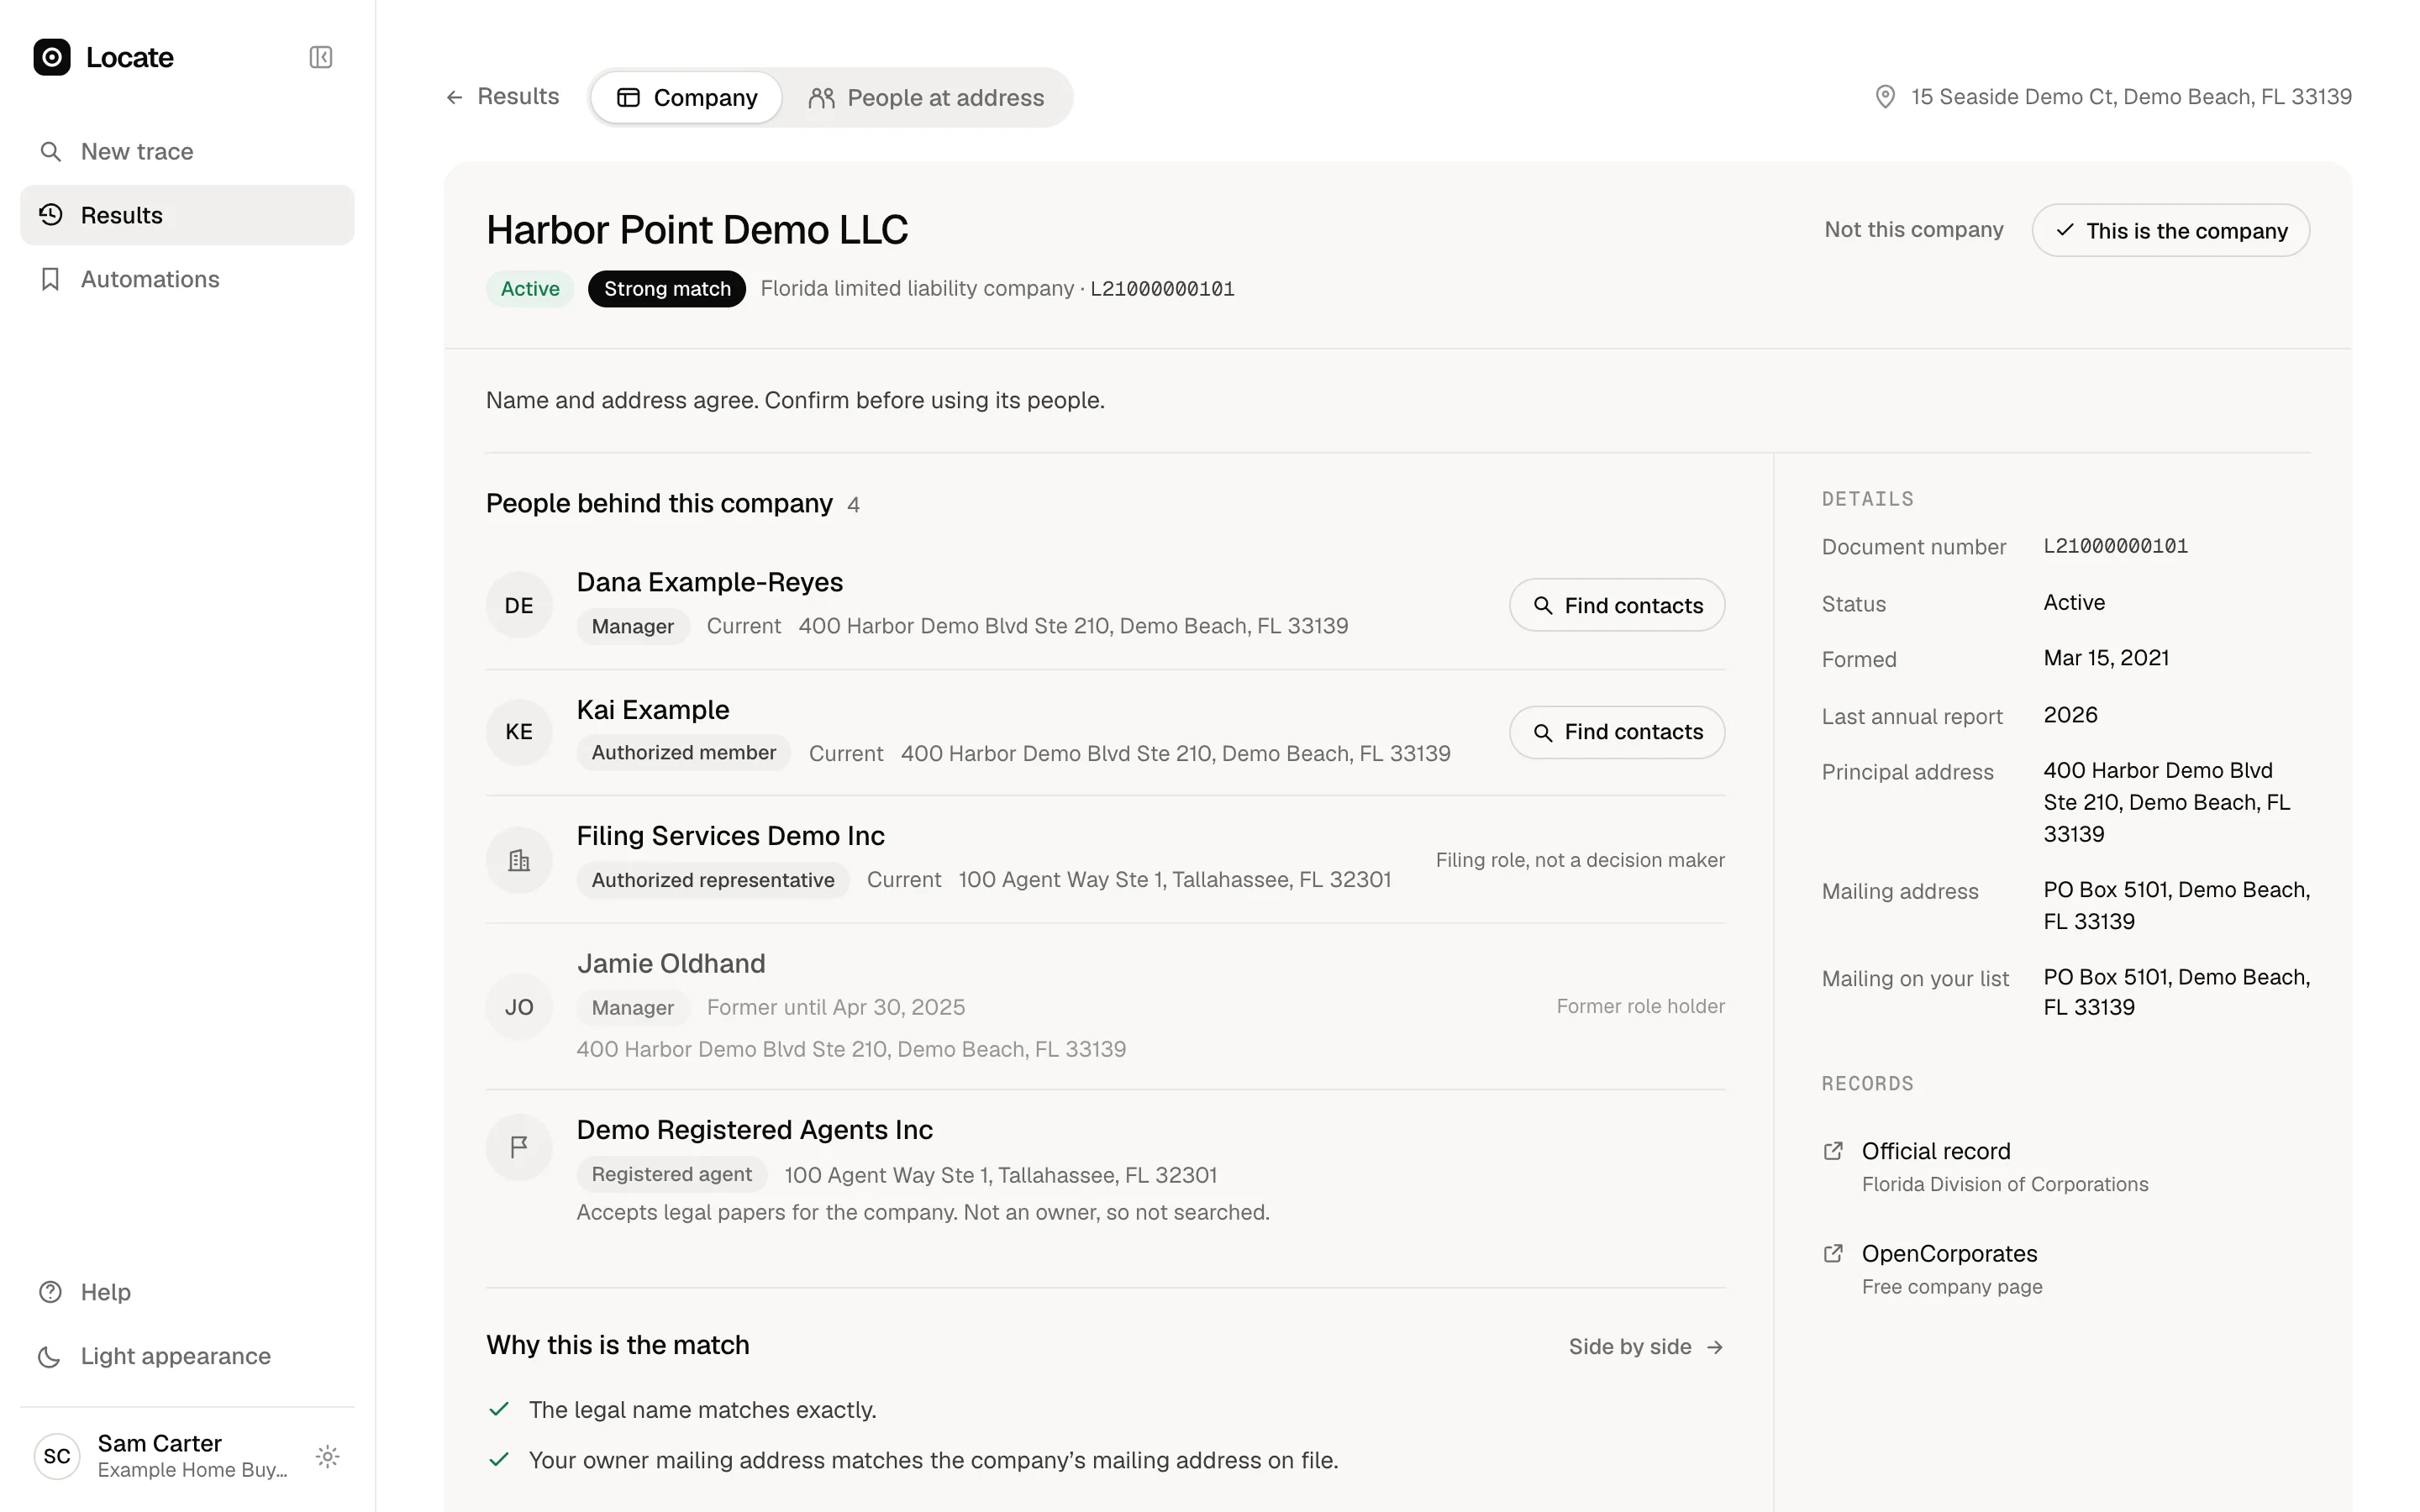The height and width of the screenshot is (1512, 2420).
Task: Confirm with This is the company button
Action: tap(2170, 231)
